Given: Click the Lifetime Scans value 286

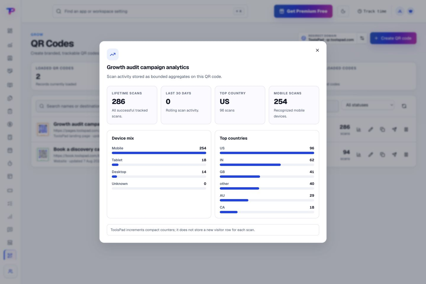Looking at the screenshot, I should click(x=119, y=101).
